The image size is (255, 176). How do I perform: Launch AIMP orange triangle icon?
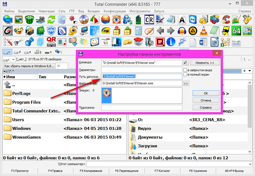(193, 31)
